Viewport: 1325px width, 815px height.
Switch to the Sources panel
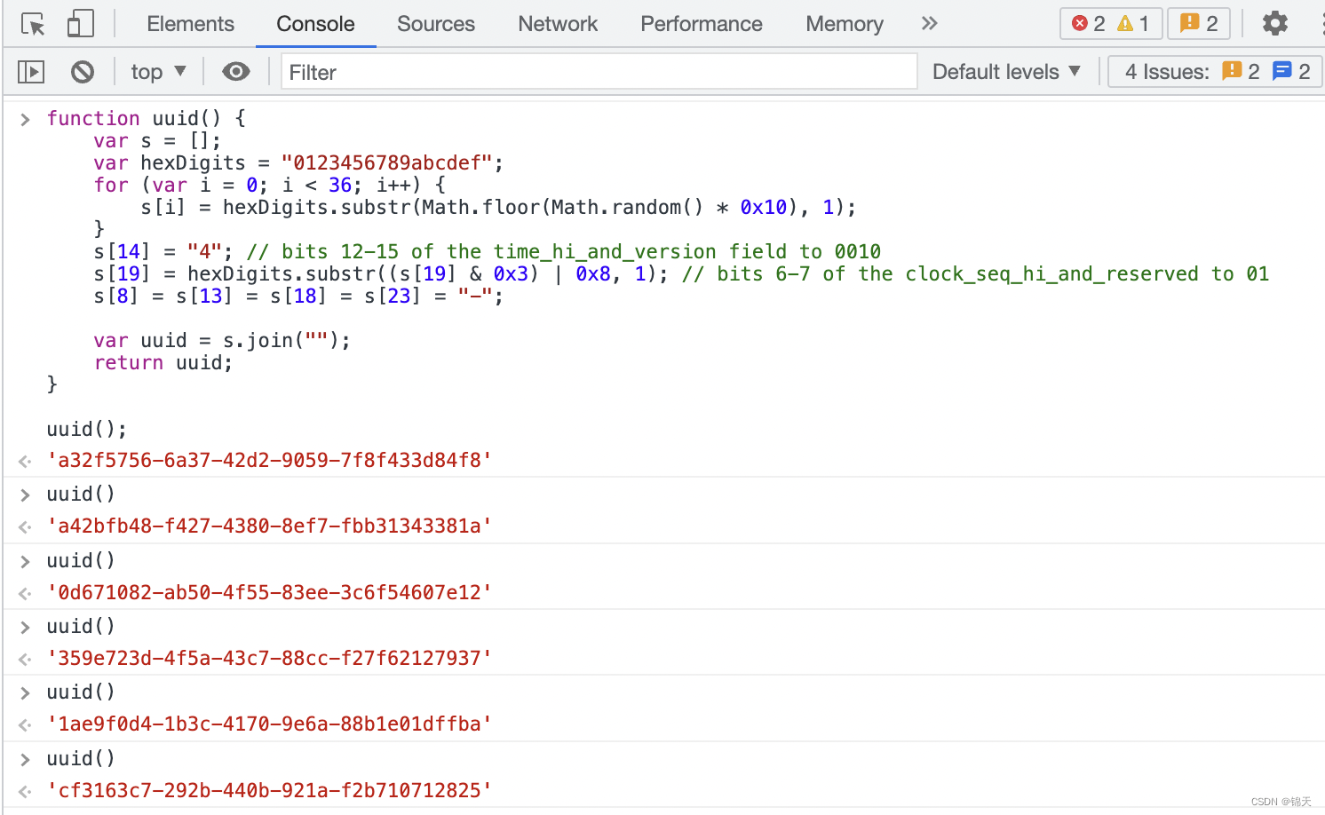[x=435, y=24]
